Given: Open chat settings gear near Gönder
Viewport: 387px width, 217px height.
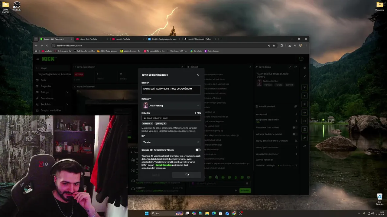Looking at the screenshot, I should (x=236, y=190).
